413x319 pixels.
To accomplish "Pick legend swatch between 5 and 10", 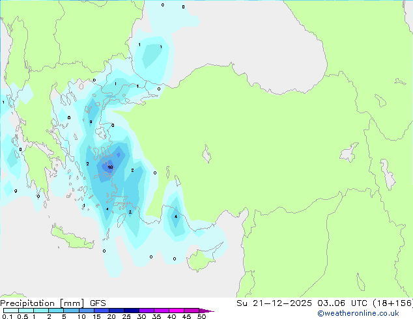I will (71, 311).
